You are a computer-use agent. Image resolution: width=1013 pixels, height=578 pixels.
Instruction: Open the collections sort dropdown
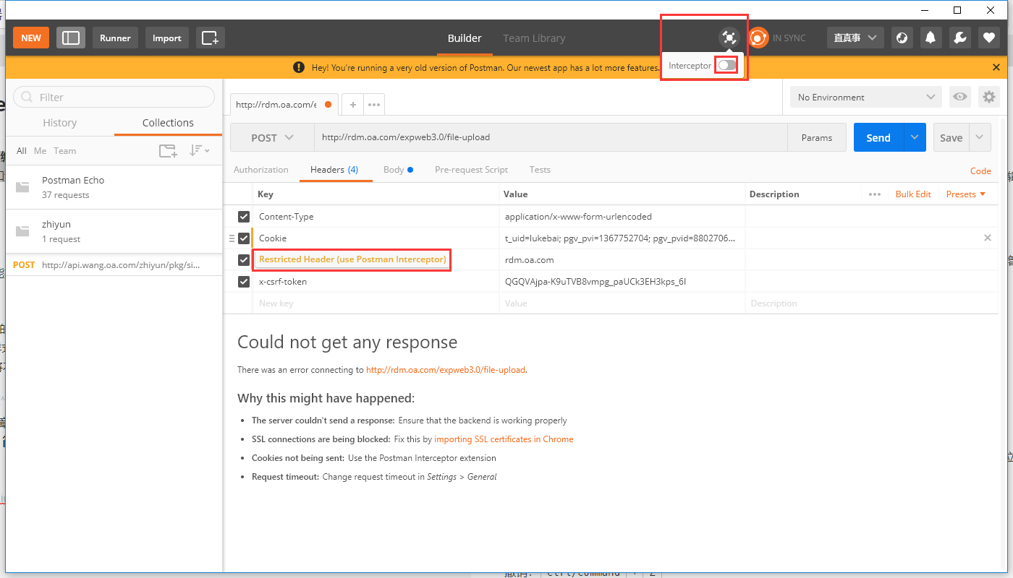click(x=199, y=151)
